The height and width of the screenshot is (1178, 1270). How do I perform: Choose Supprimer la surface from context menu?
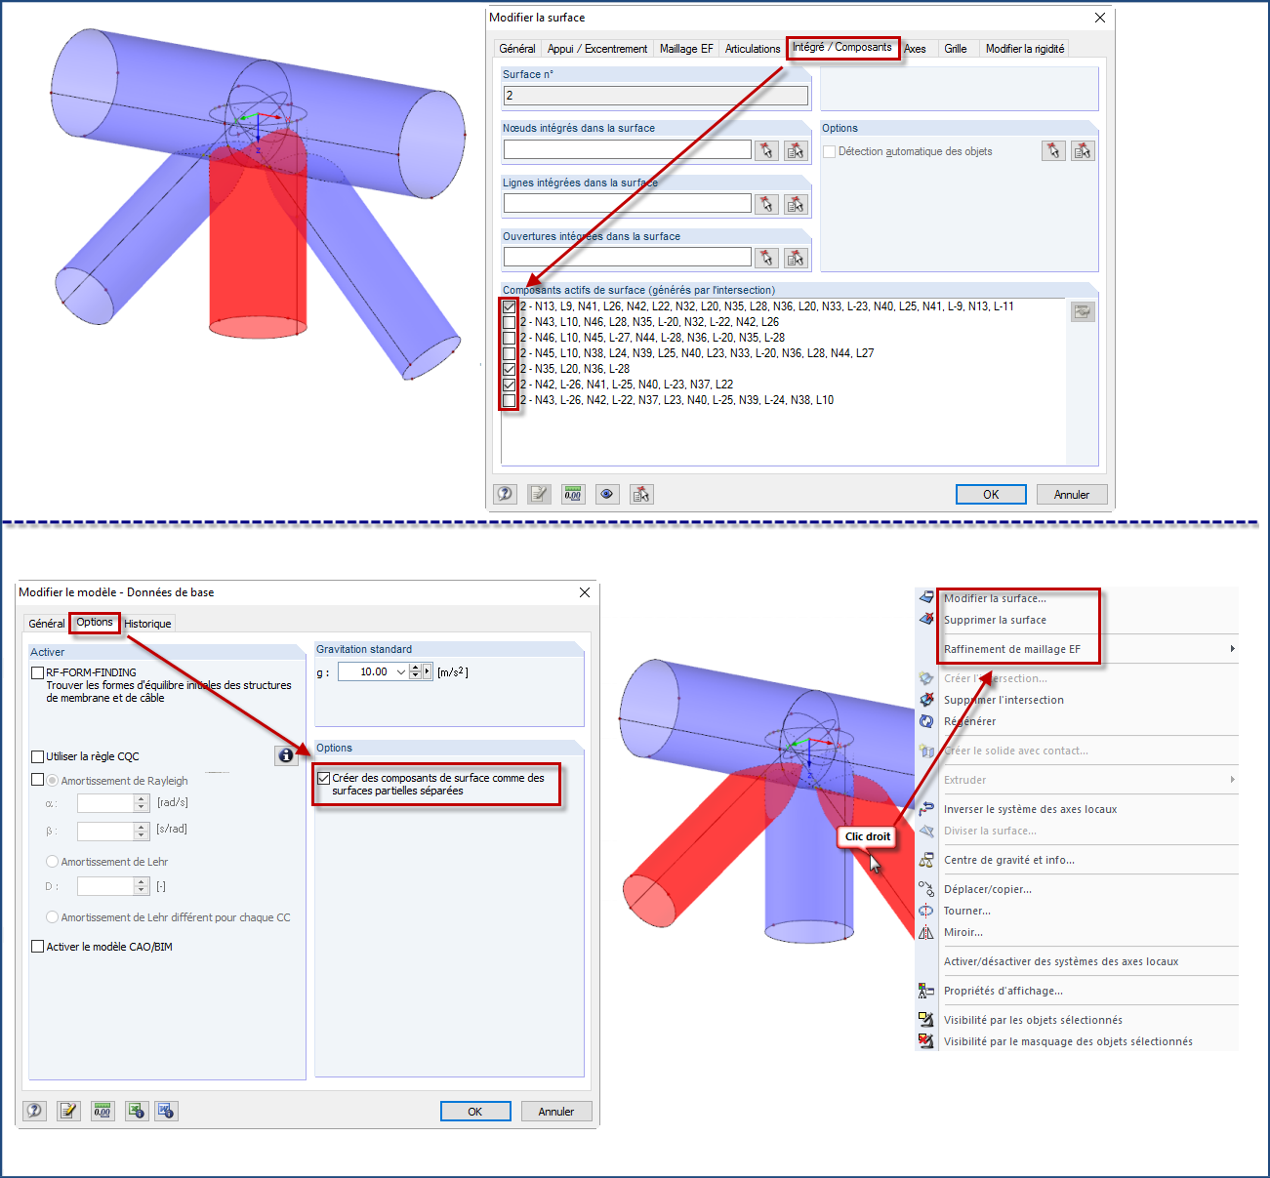click(995, 619)
